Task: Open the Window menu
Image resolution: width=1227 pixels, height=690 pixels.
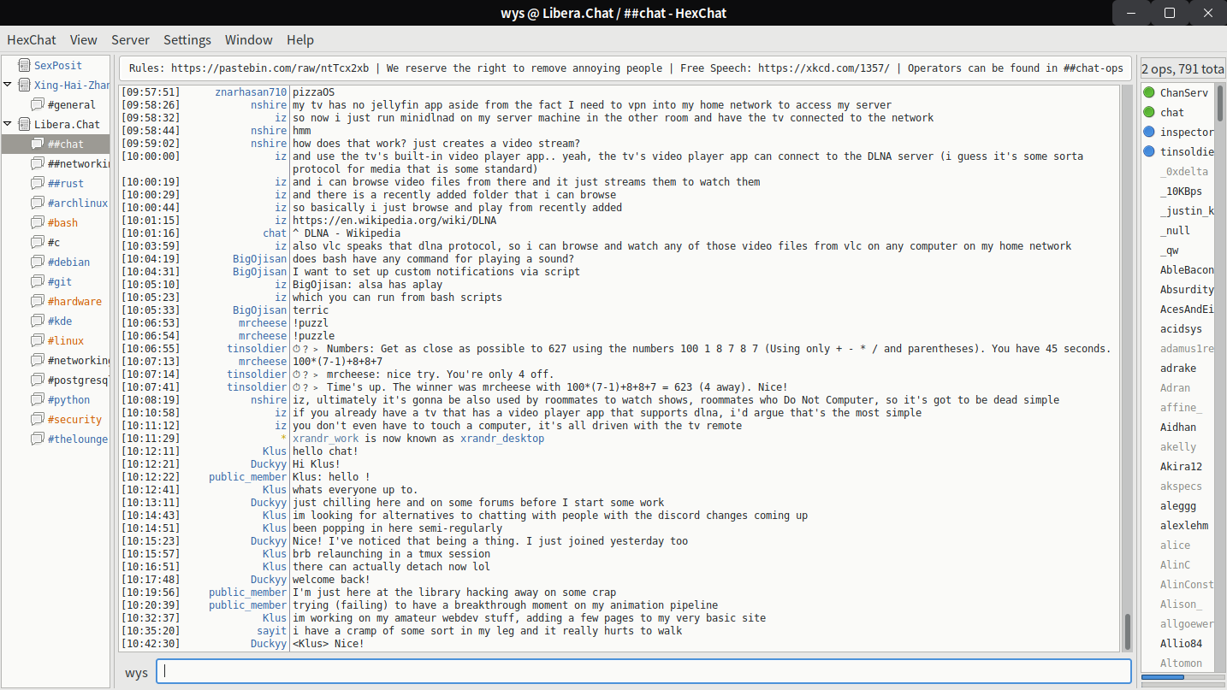Action: pos(248,39)
